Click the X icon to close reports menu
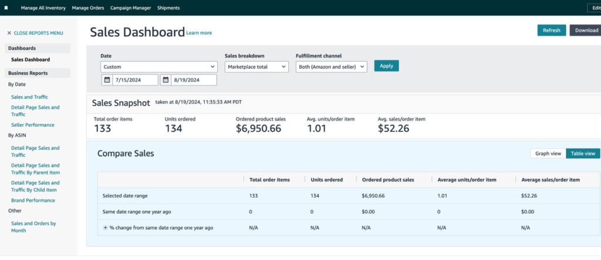 (x=9, y=33)
